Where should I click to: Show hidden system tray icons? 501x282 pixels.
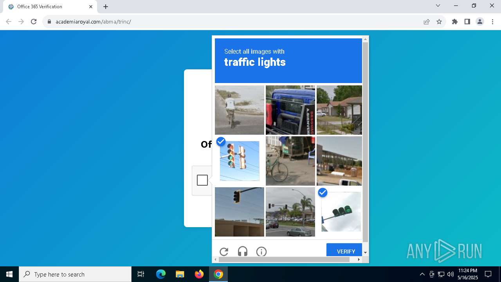[x=422, y=274]
